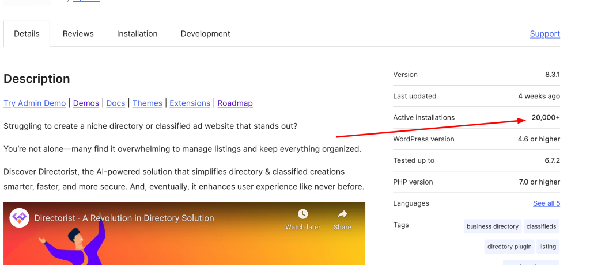Click the Directorist channel logo on video
The height and width of the screenshot is (265, 590).
click(19, 218)
